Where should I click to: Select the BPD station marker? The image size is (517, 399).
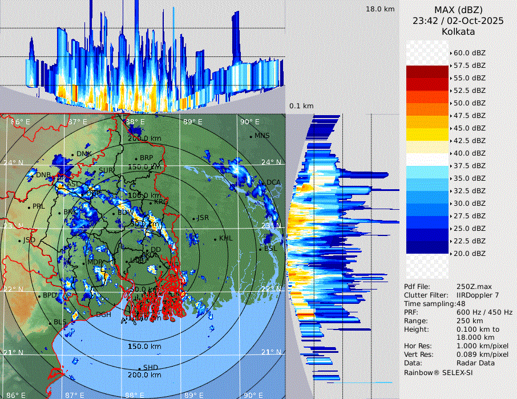[39, 296]
